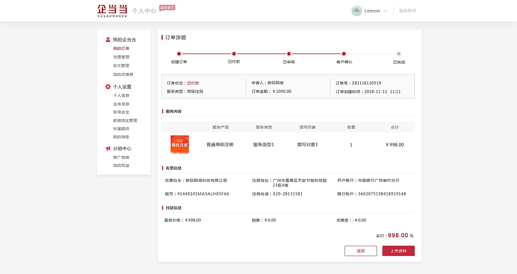Open 我的消息 in sidebar
This screenshot has height=274, width=517.
point(121,137)
